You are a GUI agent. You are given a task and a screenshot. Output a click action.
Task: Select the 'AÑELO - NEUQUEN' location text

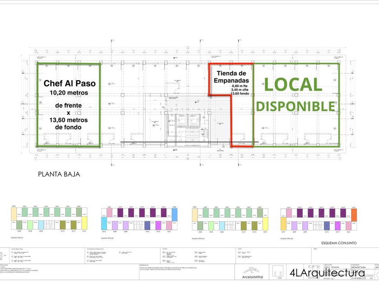(332, 267)
